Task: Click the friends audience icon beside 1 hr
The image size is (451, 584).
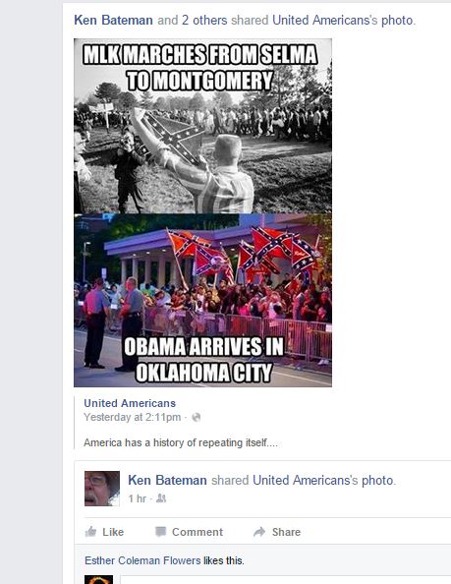Action: coord(161,498)
